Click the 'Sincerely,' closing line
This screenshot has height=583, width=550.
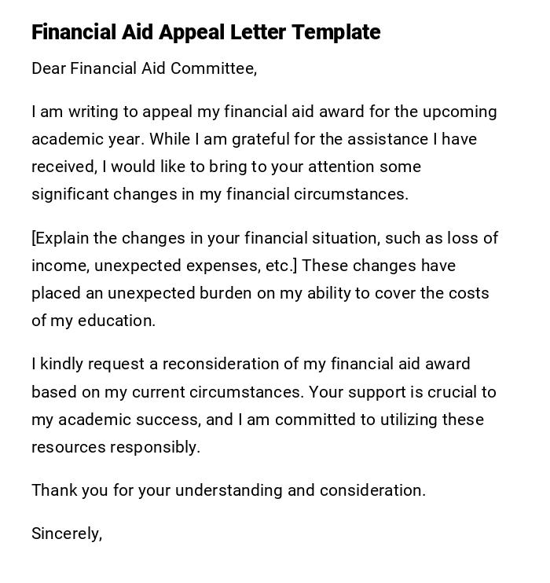pos(67,533)
